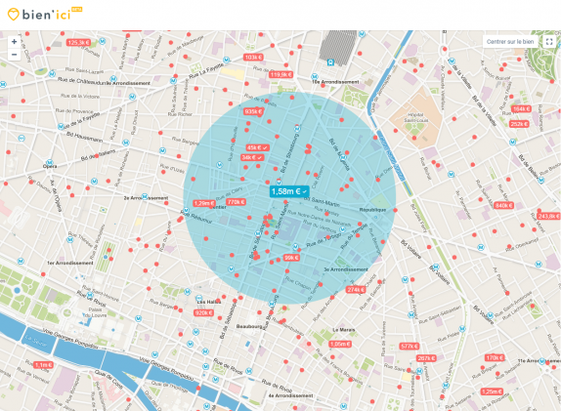Screen dimensions: 561x411
Task: Click the Opéra metro station icon
Action: [x=50, y=163]
